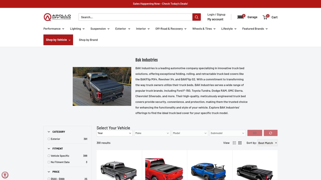Image resolution: width=321 pixels, height=180 pixels.
Task: Enable the Vehicle Specific fitment filter
Action: (49, 156)
